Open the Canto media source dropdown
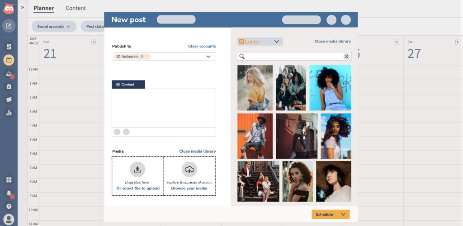 click(260, 42)
